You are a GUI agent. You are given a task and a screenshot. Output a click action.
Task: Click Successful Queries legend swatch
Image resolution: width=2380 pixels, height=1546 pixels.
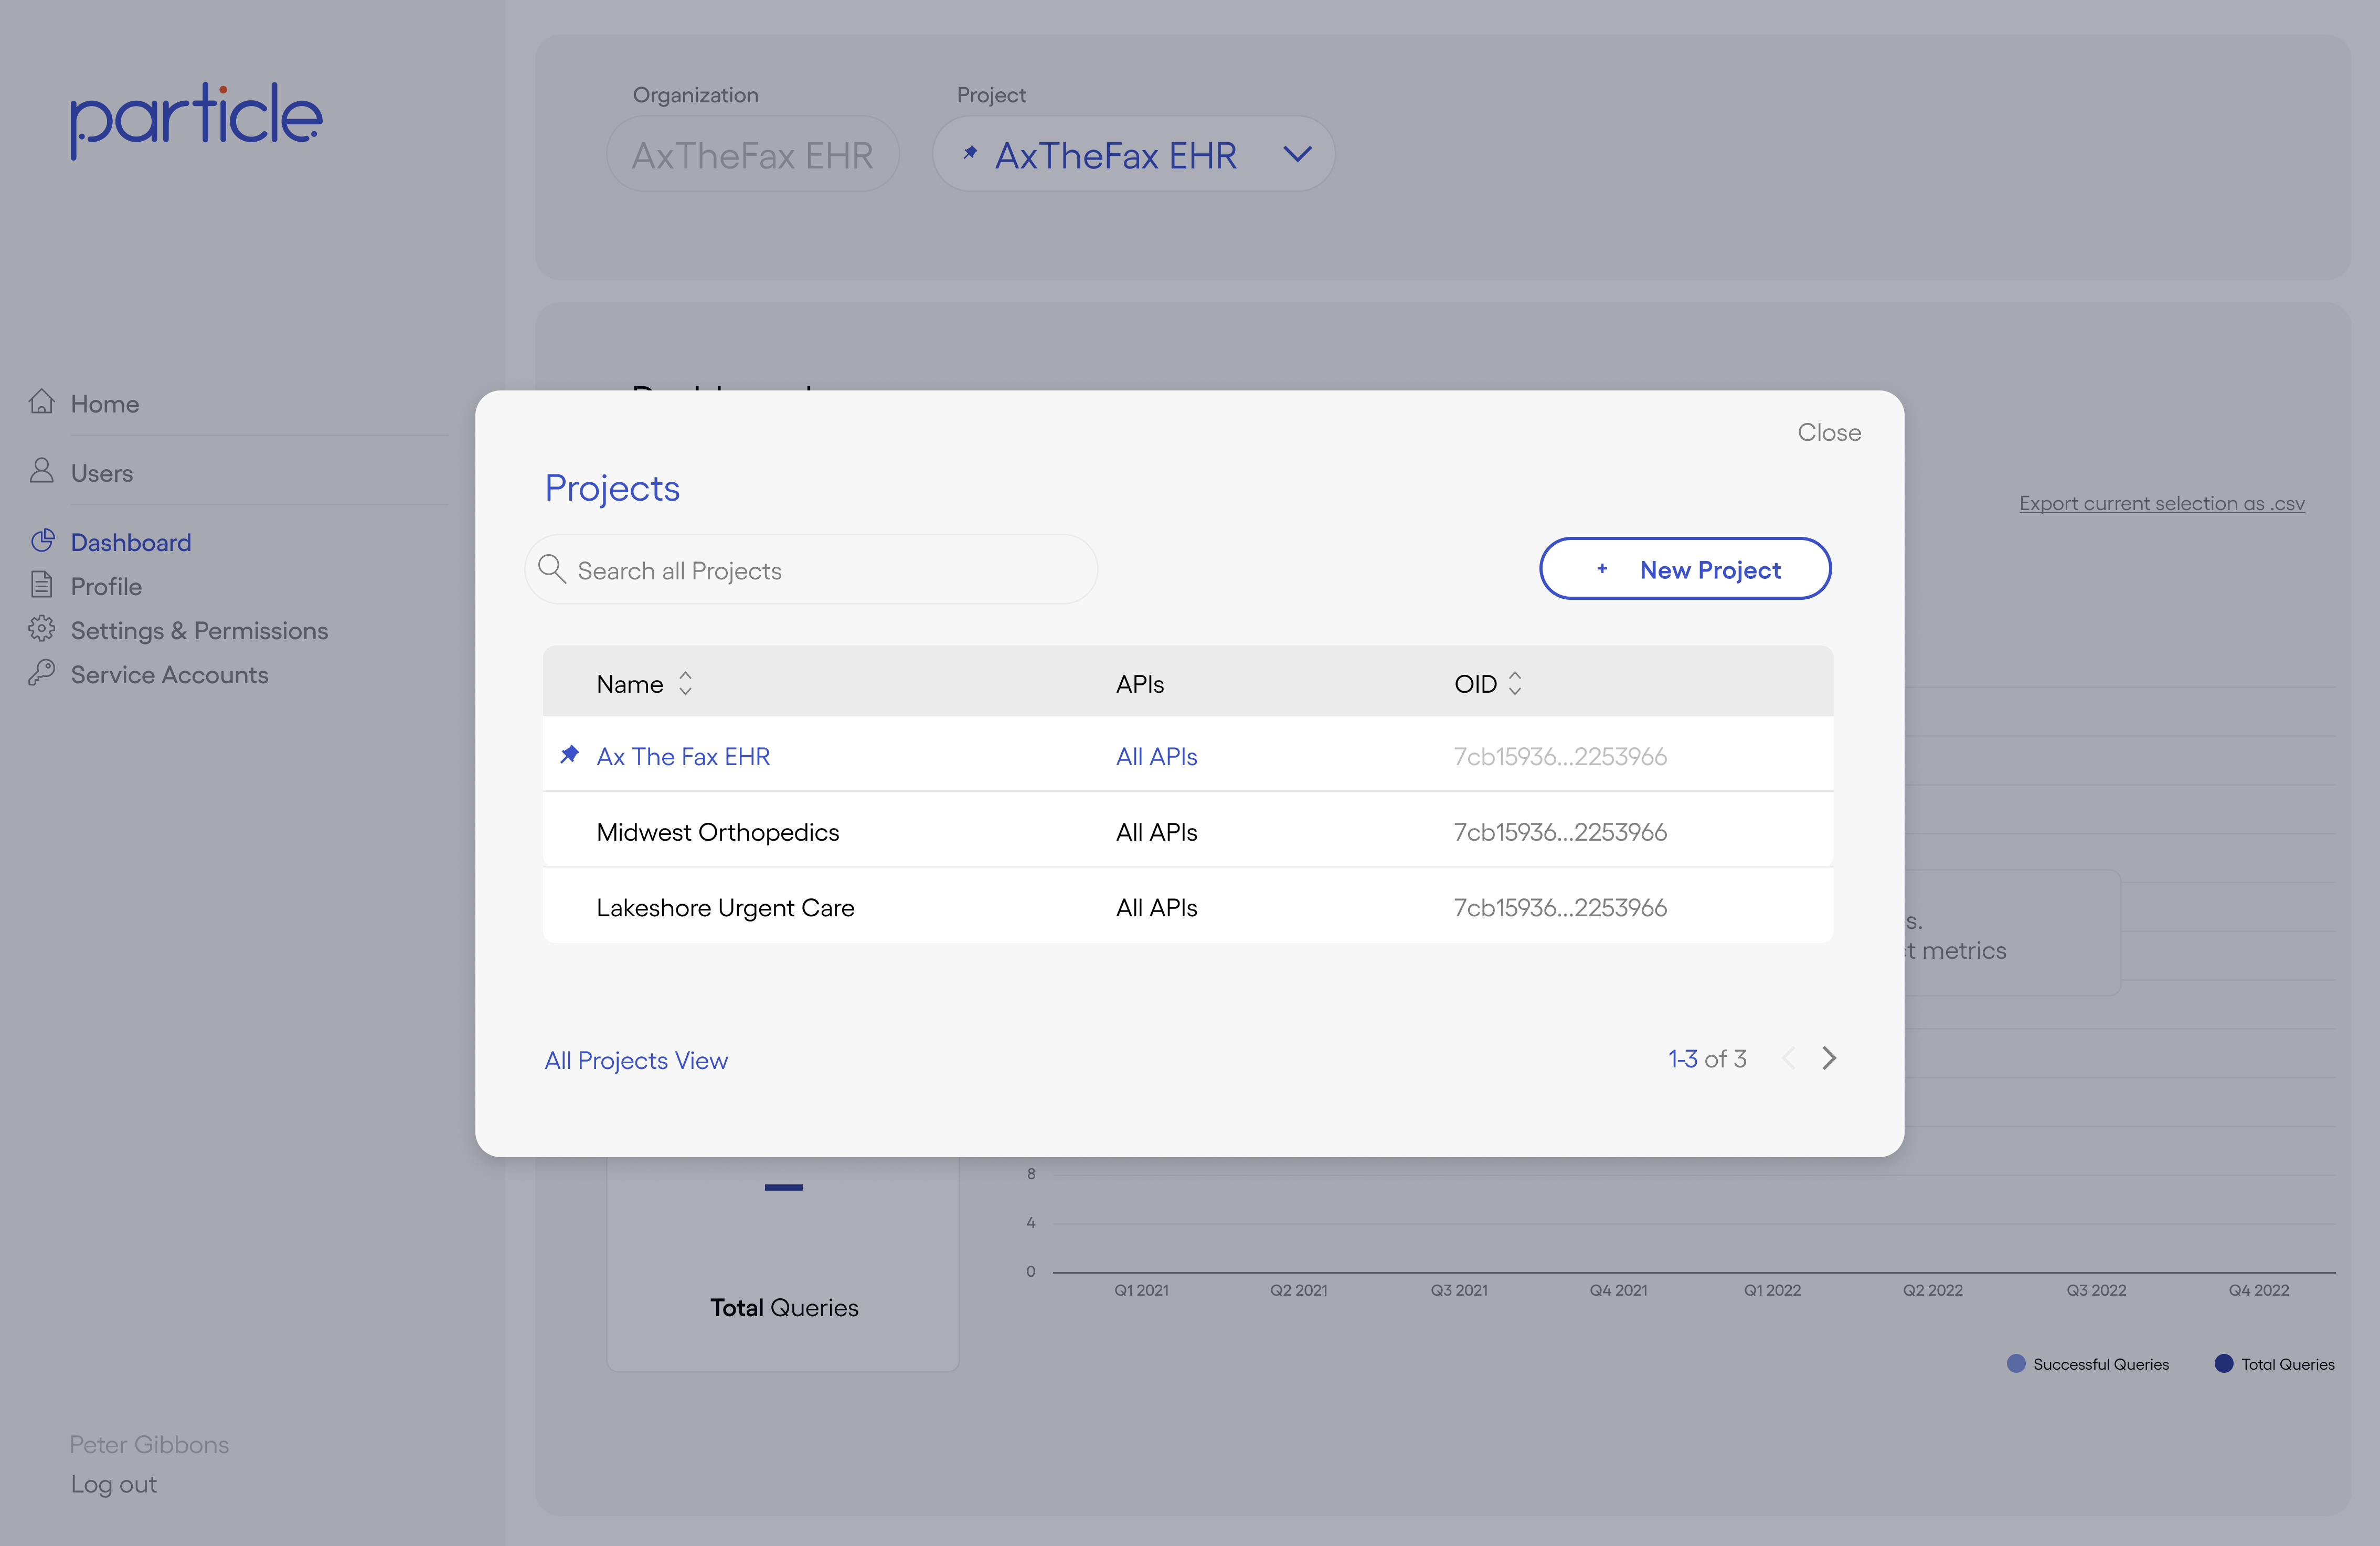[x=2016, y=1364]
